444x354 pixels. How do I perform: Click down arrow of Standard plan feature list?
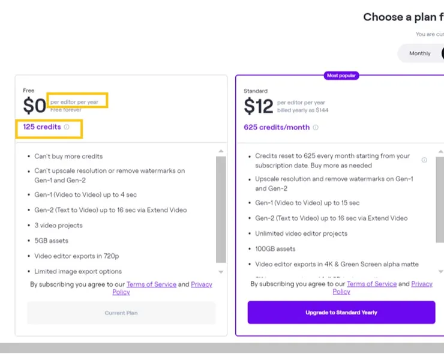[x=441, y=272]
